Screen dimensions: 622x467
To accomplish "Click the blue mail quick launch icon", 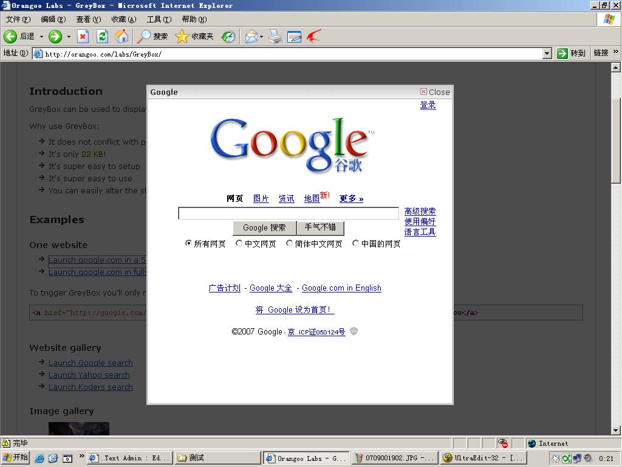I will [53, 458].
